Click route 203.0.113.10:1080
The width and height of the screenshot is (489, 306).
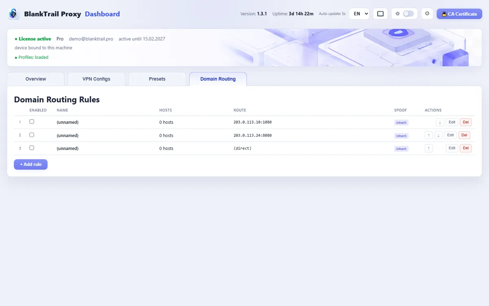click(x=253, y=122)
